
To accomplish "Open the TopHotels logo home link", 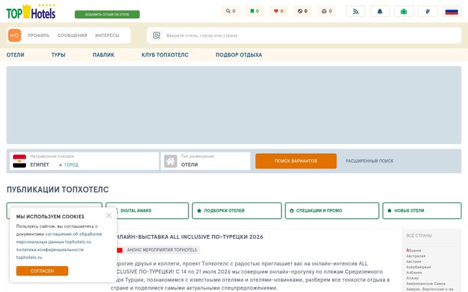I will [x=31, y=12].
